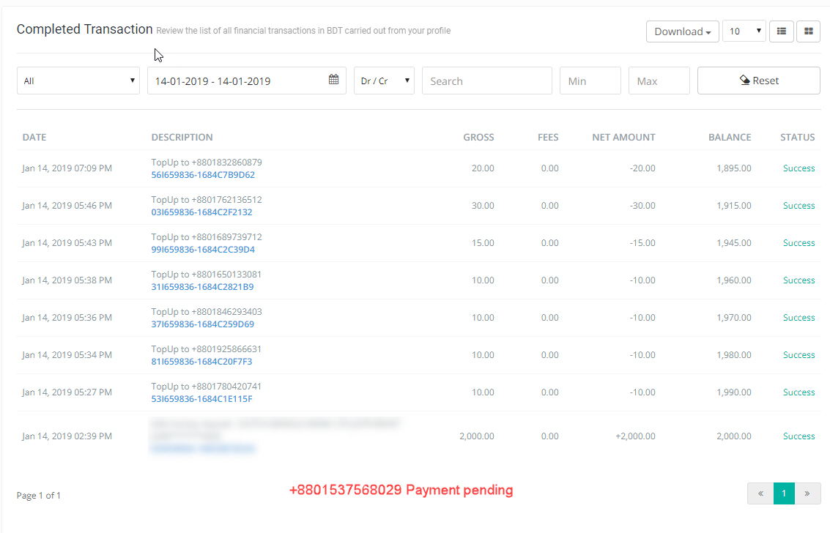Focus the Min amount field
Viewport: 830px width, 533px height.
pyautogui.click(x=590, y=81)
